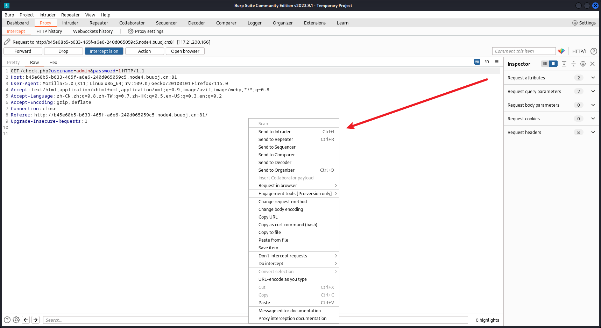Pick the rainbow highlight color icon

561,51
